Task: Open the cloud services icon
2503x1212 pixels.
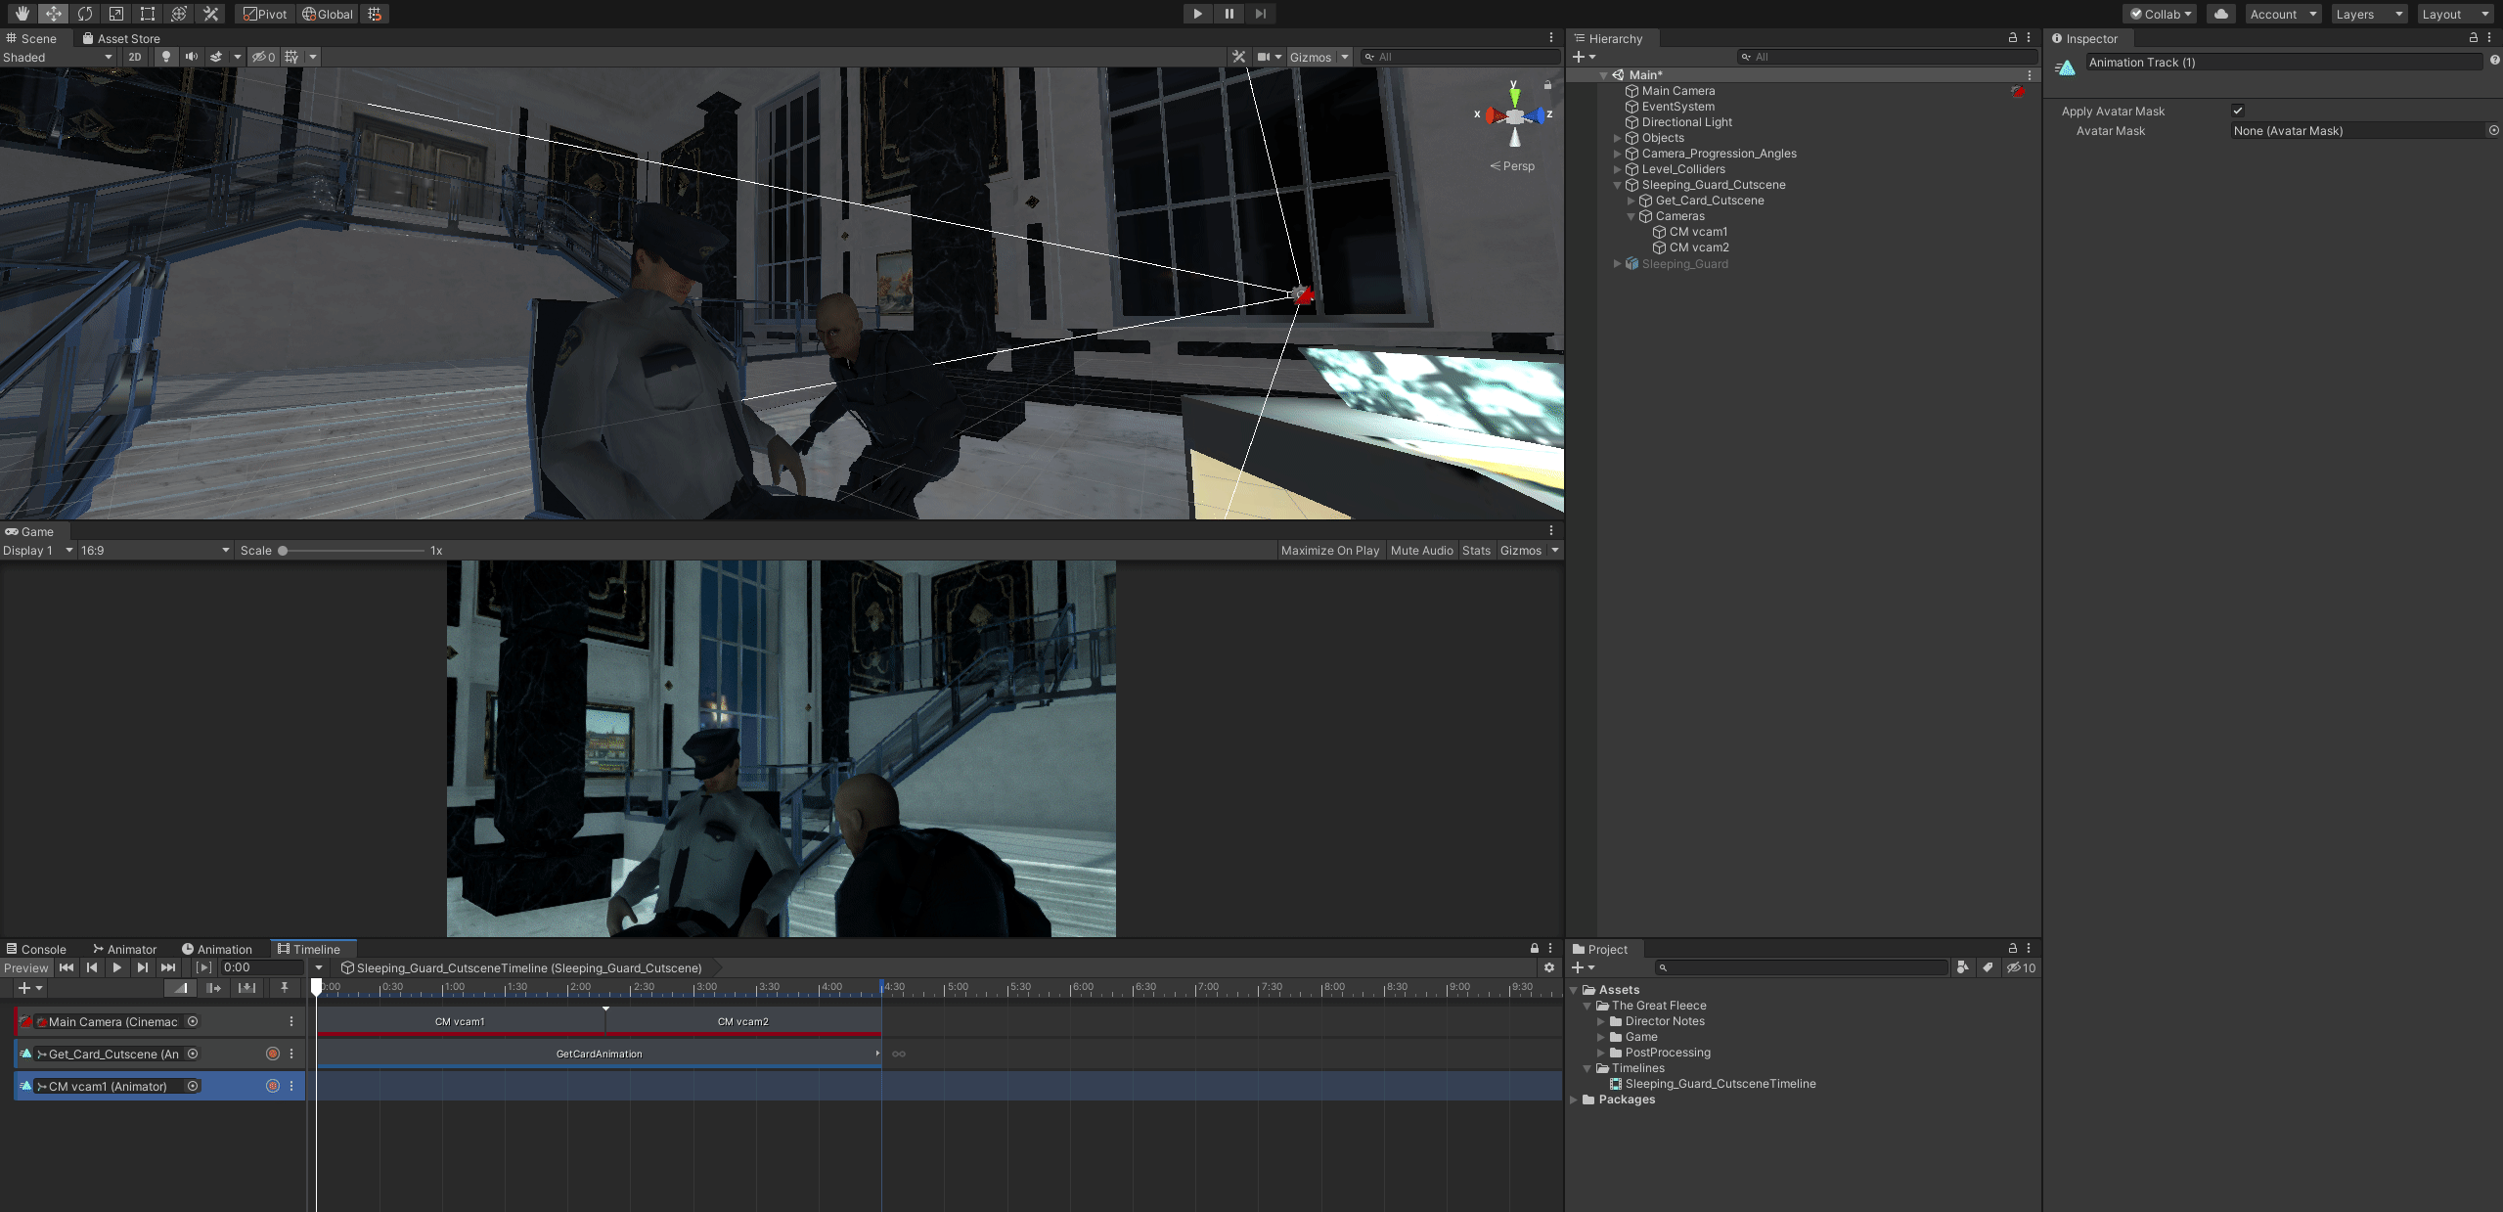Action: (2221, 14)
